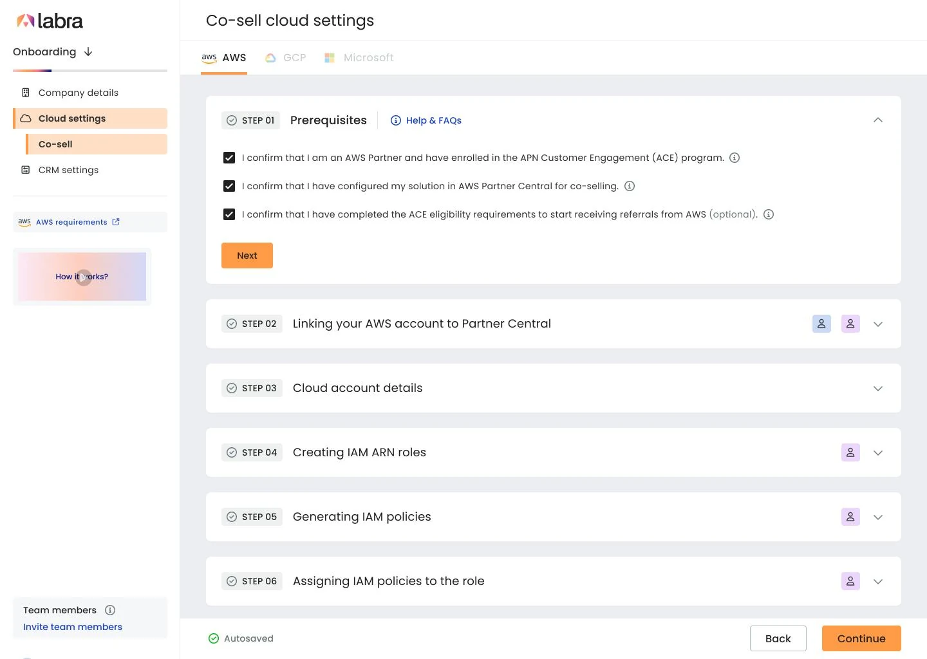
Task: Expand Linking your AWS account step chevron
Action: coord(878,324)
